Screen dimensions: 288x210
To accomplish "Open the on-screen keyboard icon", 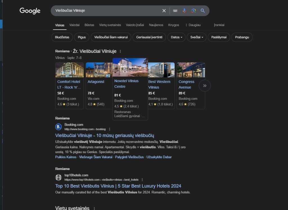I will (x=175, y=11).
